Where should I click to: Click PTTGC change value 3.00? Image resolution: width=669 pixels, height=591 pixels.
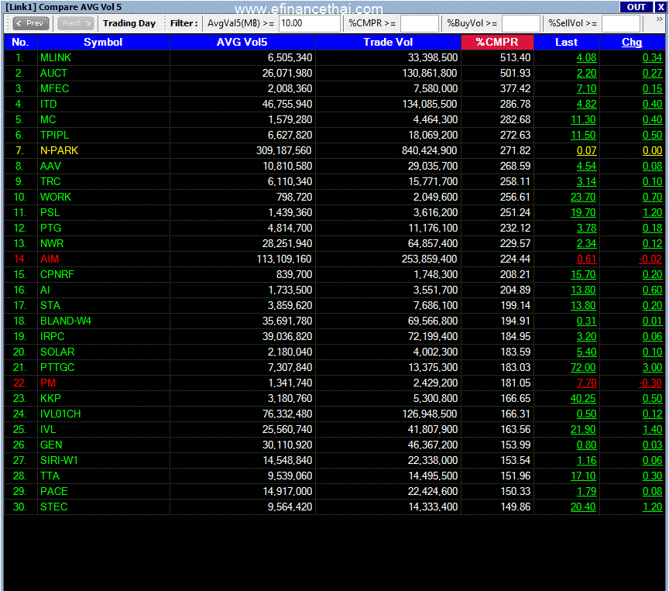pos(653,367)
